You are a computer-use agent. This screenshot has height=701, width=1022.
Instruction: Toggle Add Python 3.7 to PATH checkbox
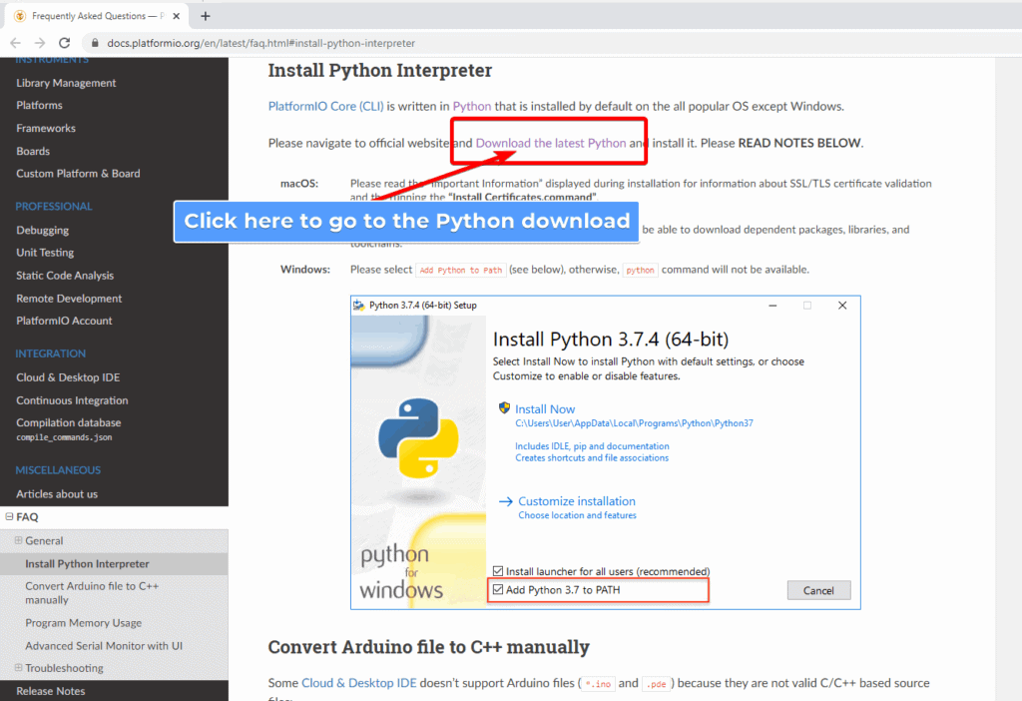498,589
